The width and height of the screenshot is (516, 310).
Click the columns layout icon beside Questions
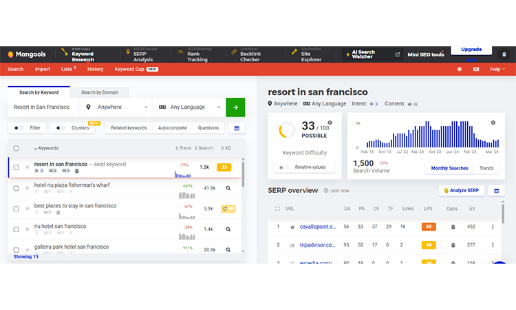coord(237,128)
